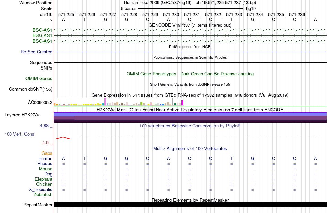The image size is (327, 213).
Task: Click ruler base T under 571,226
Action: pos(84,19)
